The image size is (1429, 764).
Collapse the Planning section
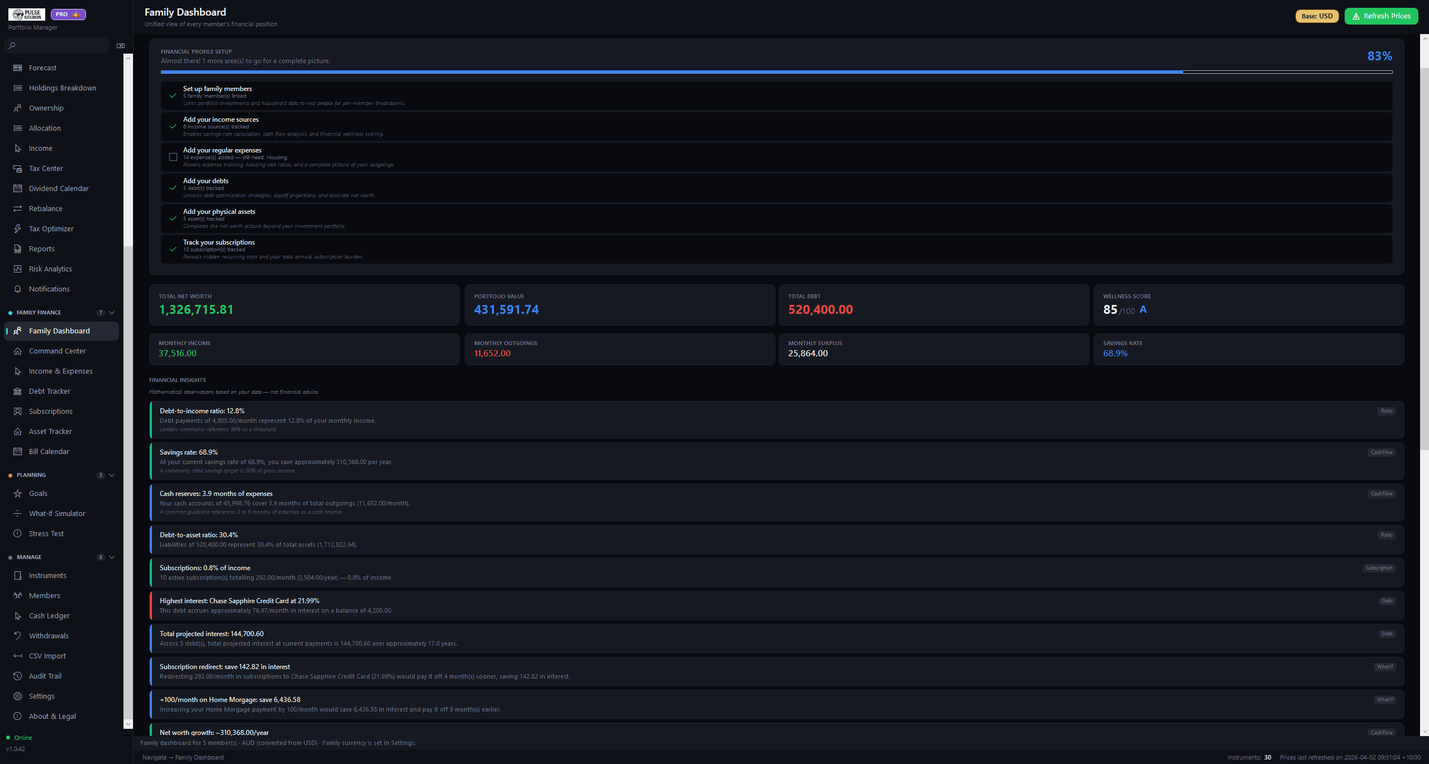pos(112,475)
